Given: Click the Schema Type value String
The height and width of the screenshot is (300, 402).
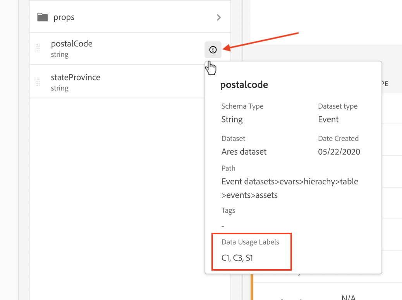Looking at the screenshot, I should coord(232,119).
